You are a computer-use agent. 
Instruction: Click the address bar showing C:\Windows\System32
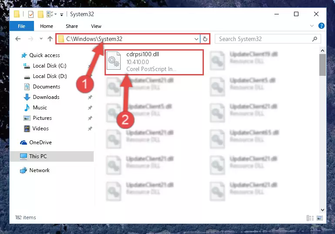click(128, 39)
